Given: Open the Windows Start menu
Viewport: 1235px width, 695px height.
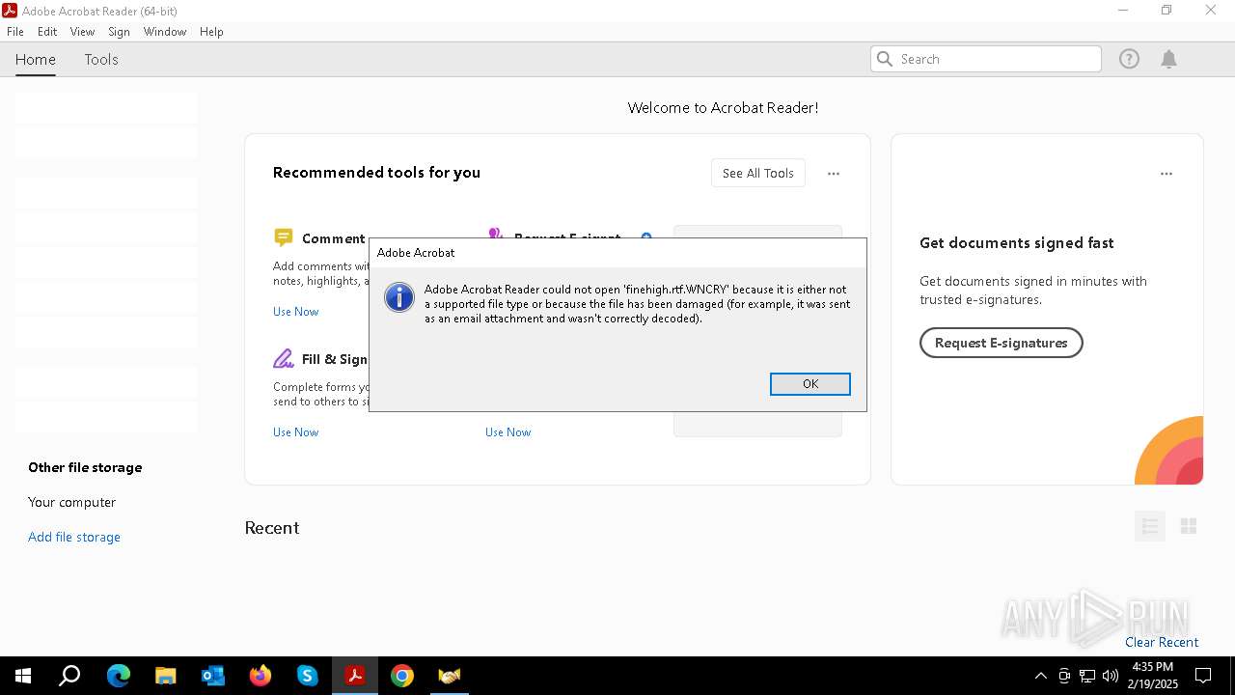Looking at the screenshot, I should click(x=23, y=676).
